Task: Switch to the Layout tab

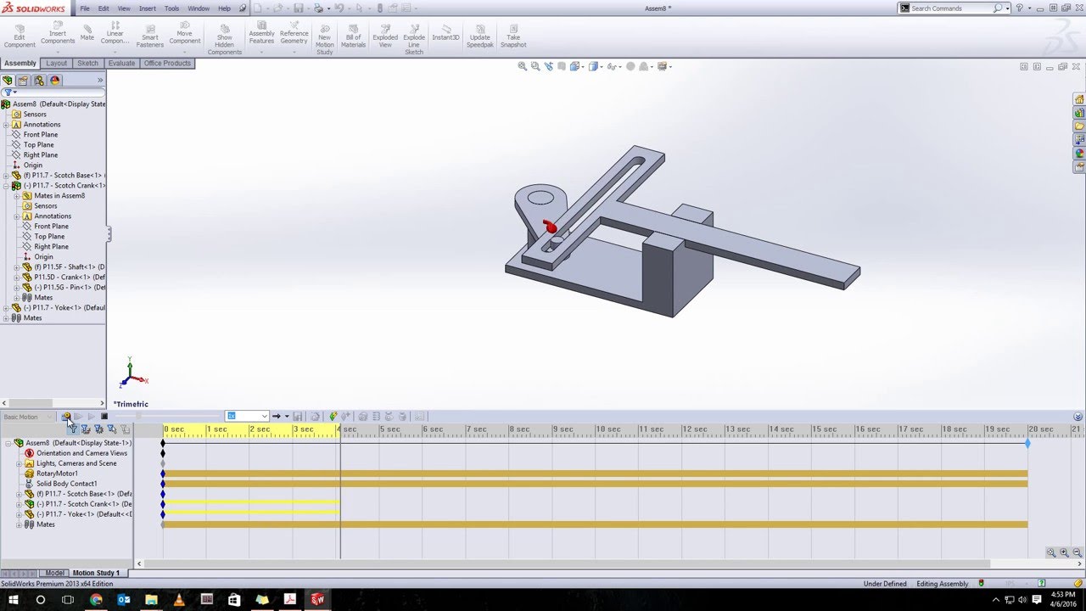Action: pyautogui.click(x=57, y=64)
